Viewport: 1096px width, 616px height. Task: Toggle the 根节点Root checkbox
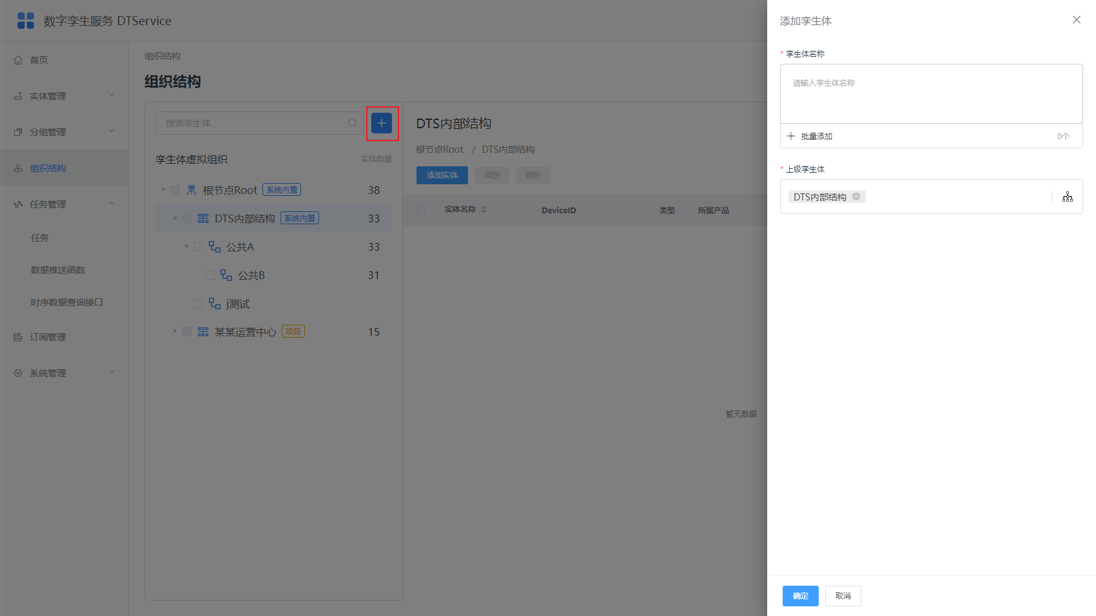(175, 190)
